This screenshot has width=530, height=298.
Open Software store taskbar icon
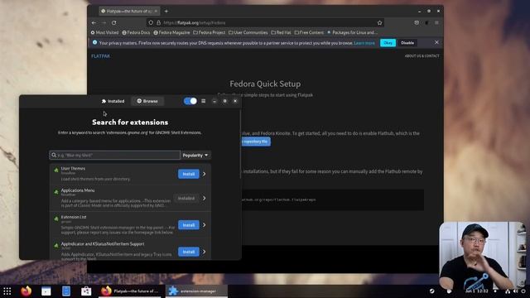(x=86, y=291)
